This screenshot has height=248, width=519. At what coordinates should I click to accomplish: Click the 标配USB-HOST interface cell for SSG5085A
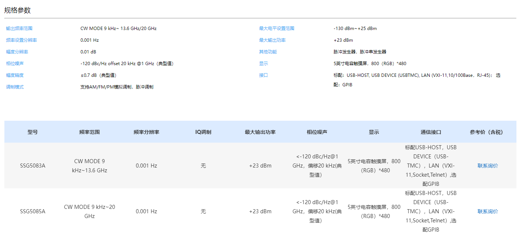[431, 211]
